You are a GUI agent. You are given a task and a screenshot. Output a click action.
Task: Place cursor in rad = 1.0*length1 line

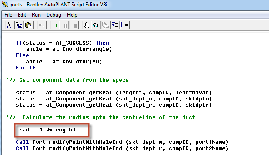pyautogui.click(x=47, y=130)
